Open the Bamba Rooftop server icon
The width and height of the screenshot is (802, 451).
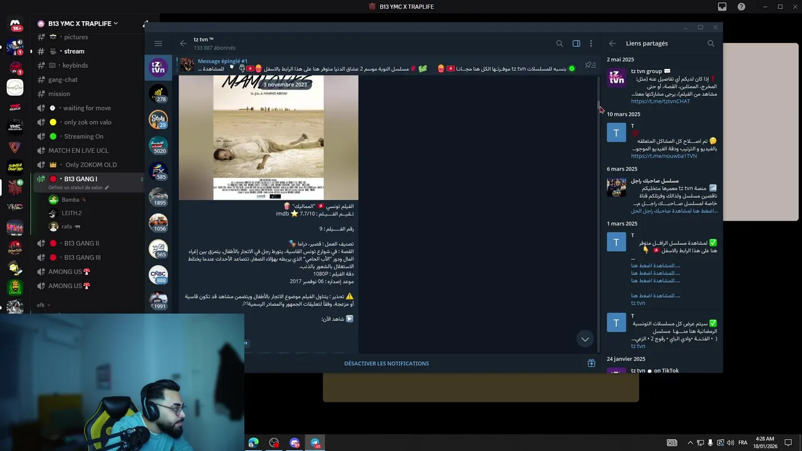pos(15,167)
